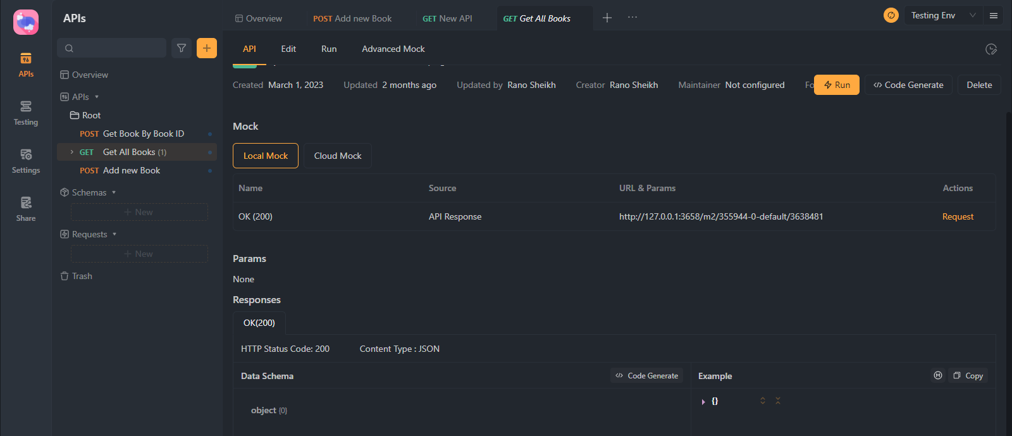The height and width of the screenshot is (436, 1012).
Task: Open the hamburger menu at top right
Action: 994,16
